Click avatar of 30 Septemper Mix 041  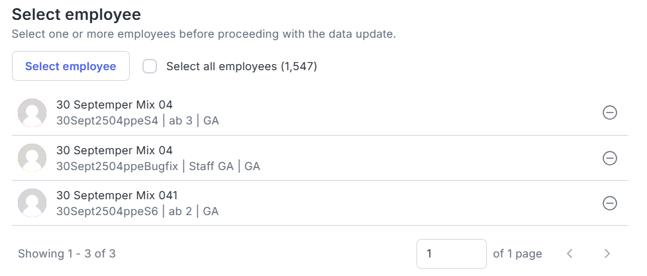coord(32,203)
